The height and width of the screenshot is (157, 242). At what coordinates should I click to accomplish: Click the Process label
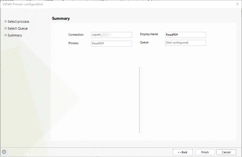point(73,43)
